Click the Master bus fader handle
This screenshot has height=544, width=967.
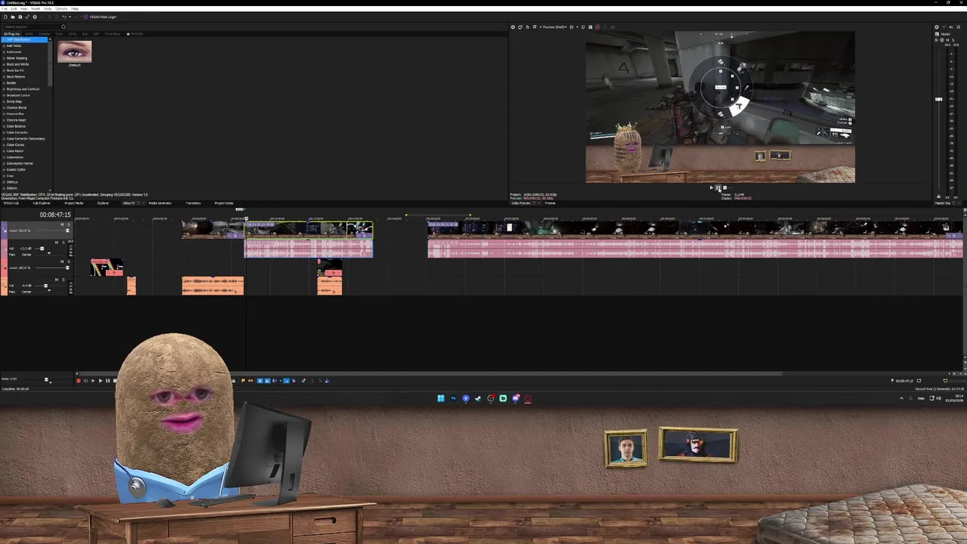point(938,99)
